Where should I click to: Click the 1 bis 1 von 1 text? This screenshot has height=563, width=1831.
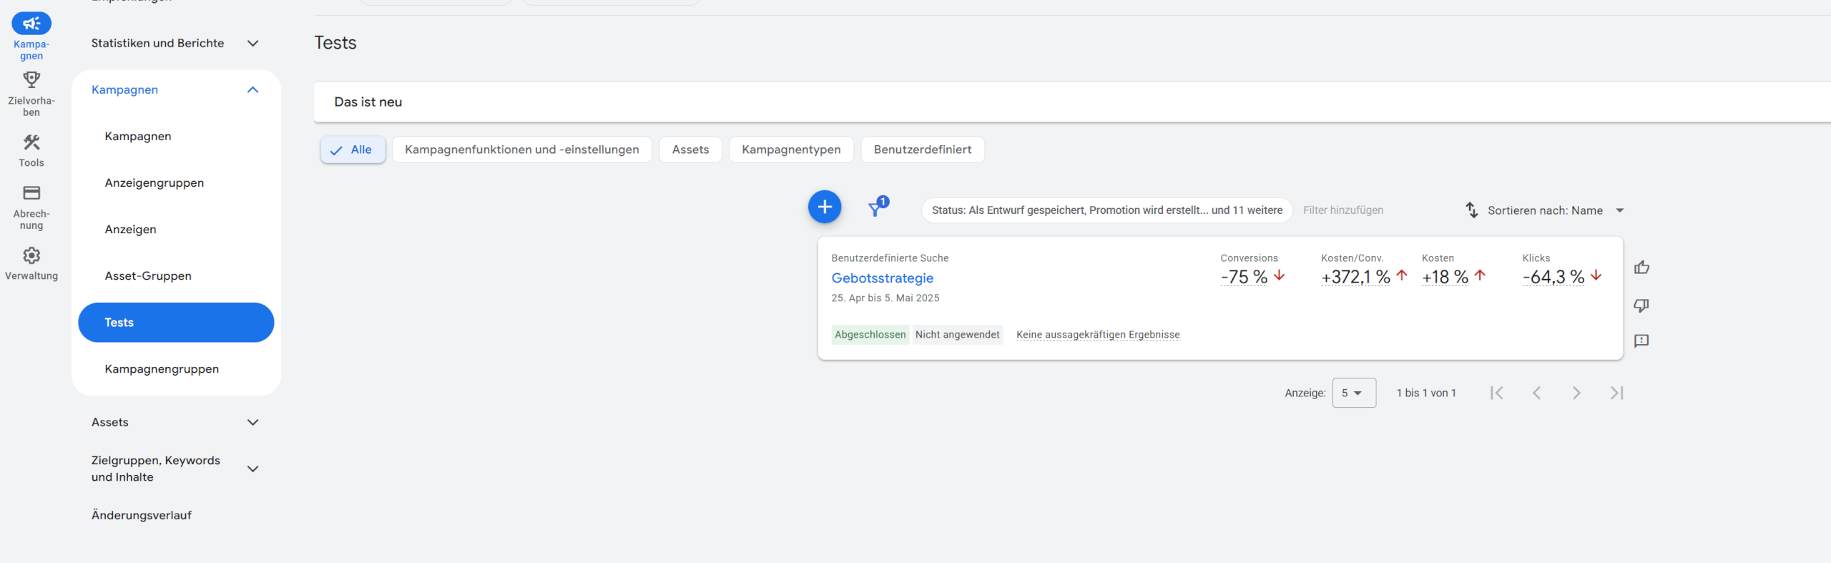click(1426, 393)
